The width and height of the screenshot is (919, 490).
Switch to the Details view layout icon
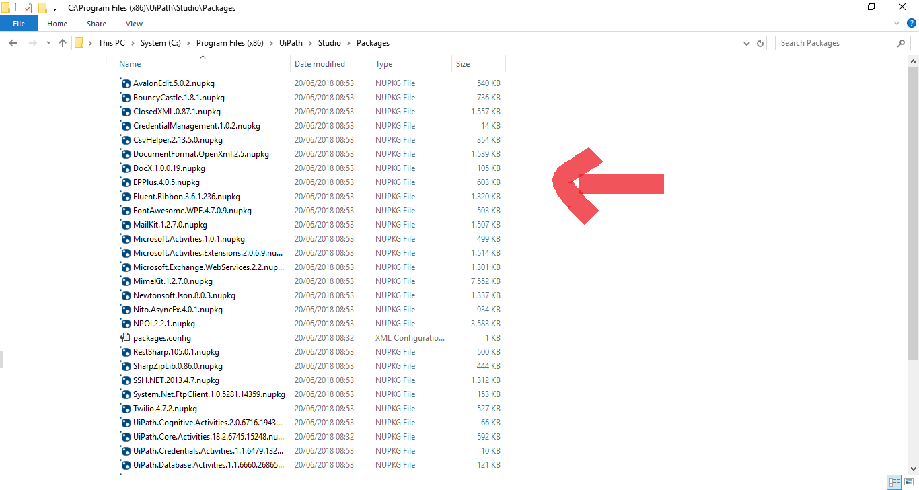tap(894, 482)
